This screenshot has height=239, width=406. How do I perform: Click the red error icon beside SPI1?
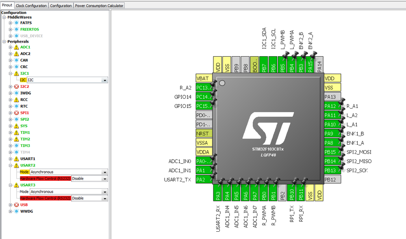pyautogui.click(x=16, y=113)
